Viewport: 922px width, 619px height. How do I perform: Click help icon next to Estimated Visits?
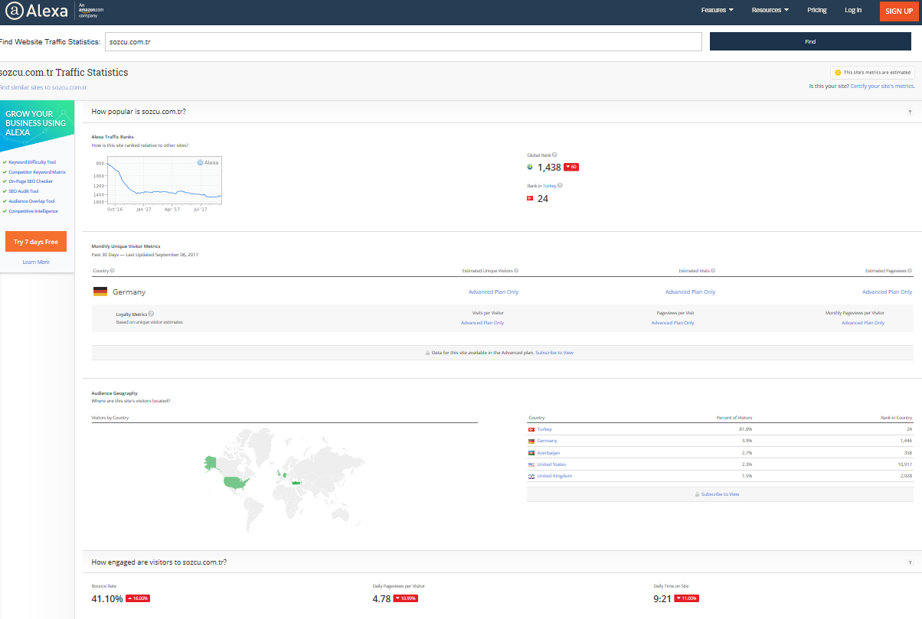[x=713, y=271]
